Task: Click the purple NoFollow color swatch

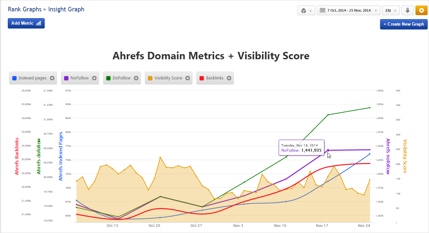Action: [66, 78]
